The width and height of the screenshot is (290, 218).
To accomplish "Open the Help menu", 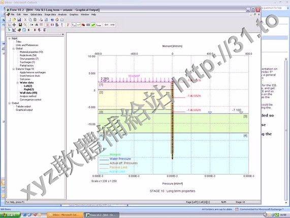I will tap(93, 14).
